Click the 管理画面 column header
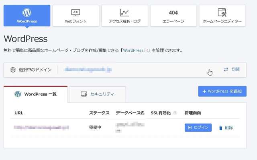Image resolution: width=257 pixels, height=160 pixels. 193,113
